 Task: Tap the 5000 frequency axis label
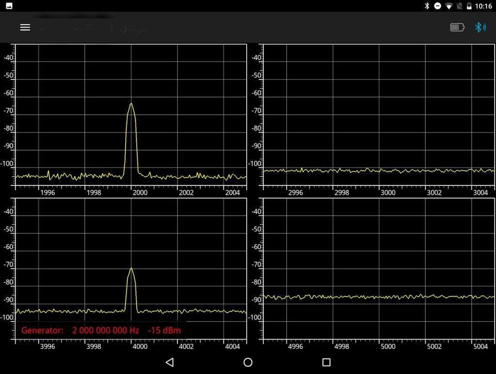388,346
